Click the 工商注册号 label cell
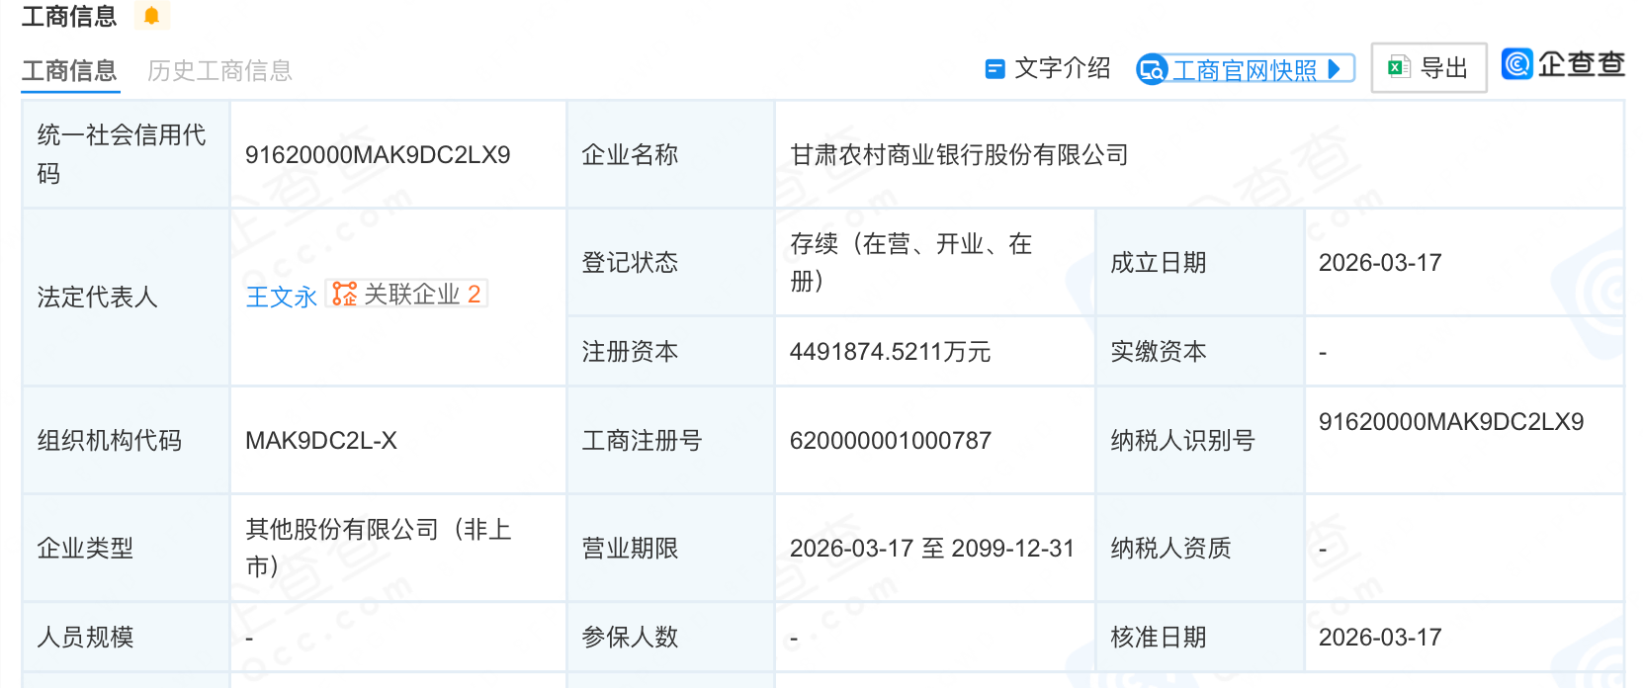 (x=670, y=440)
